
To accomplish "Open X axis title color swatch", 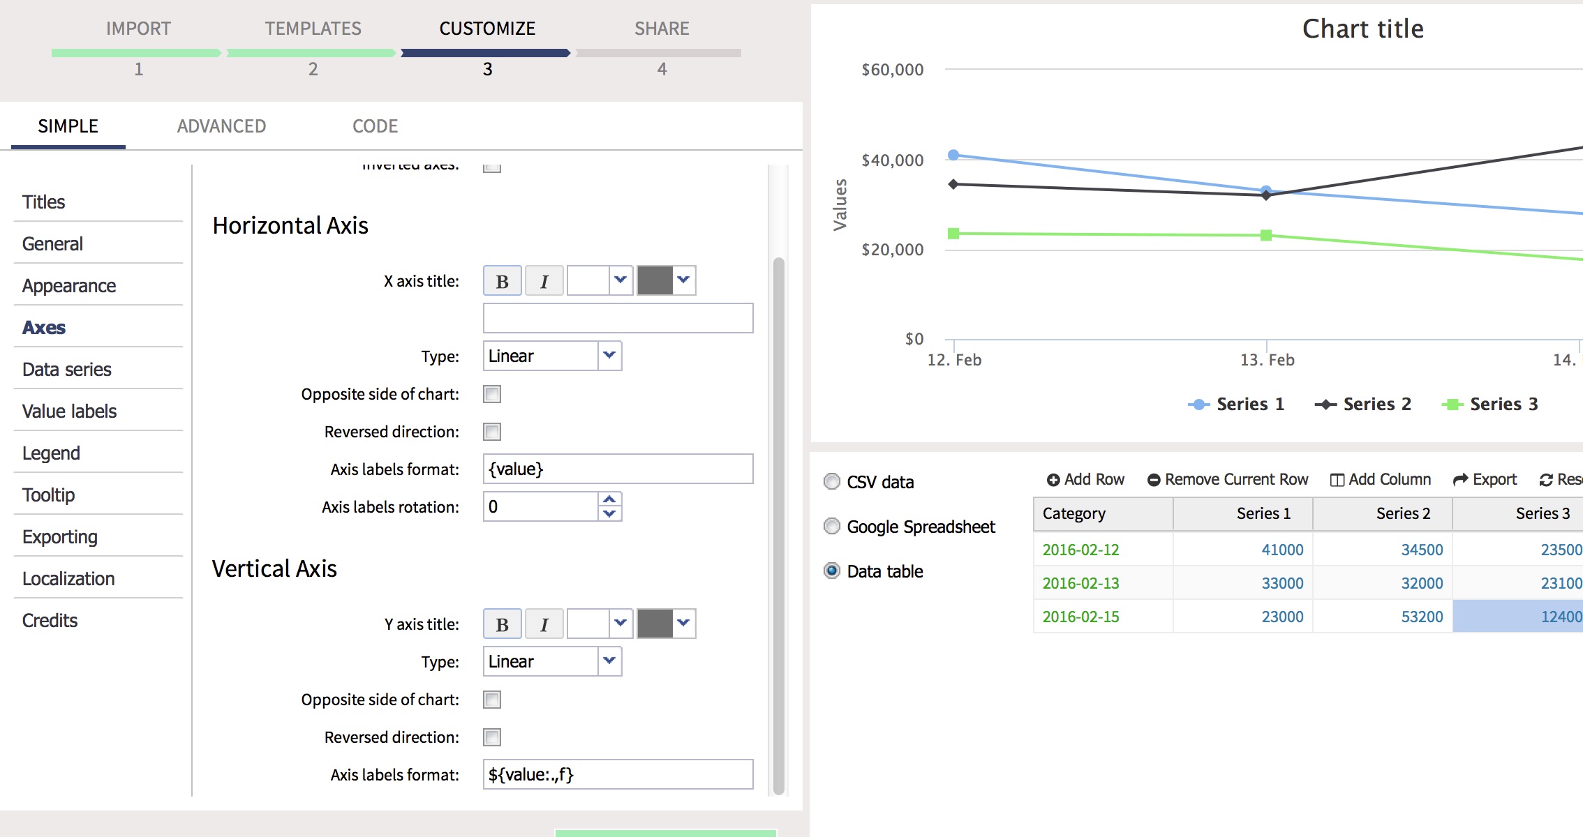I will [x=655, y=280].
